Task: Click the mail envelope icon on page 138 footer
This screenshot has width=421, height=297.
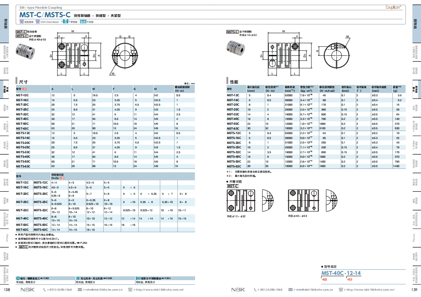Action: [80, 290]
